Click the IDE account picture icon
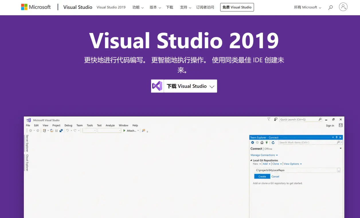This screenshot has height=218, width=360. tap(341, 125)
